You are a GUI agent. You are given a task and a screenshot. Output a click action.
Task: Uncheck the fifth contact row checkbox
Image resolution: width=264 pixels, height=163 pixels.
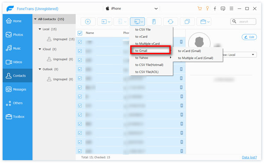[x=80, y=78]
